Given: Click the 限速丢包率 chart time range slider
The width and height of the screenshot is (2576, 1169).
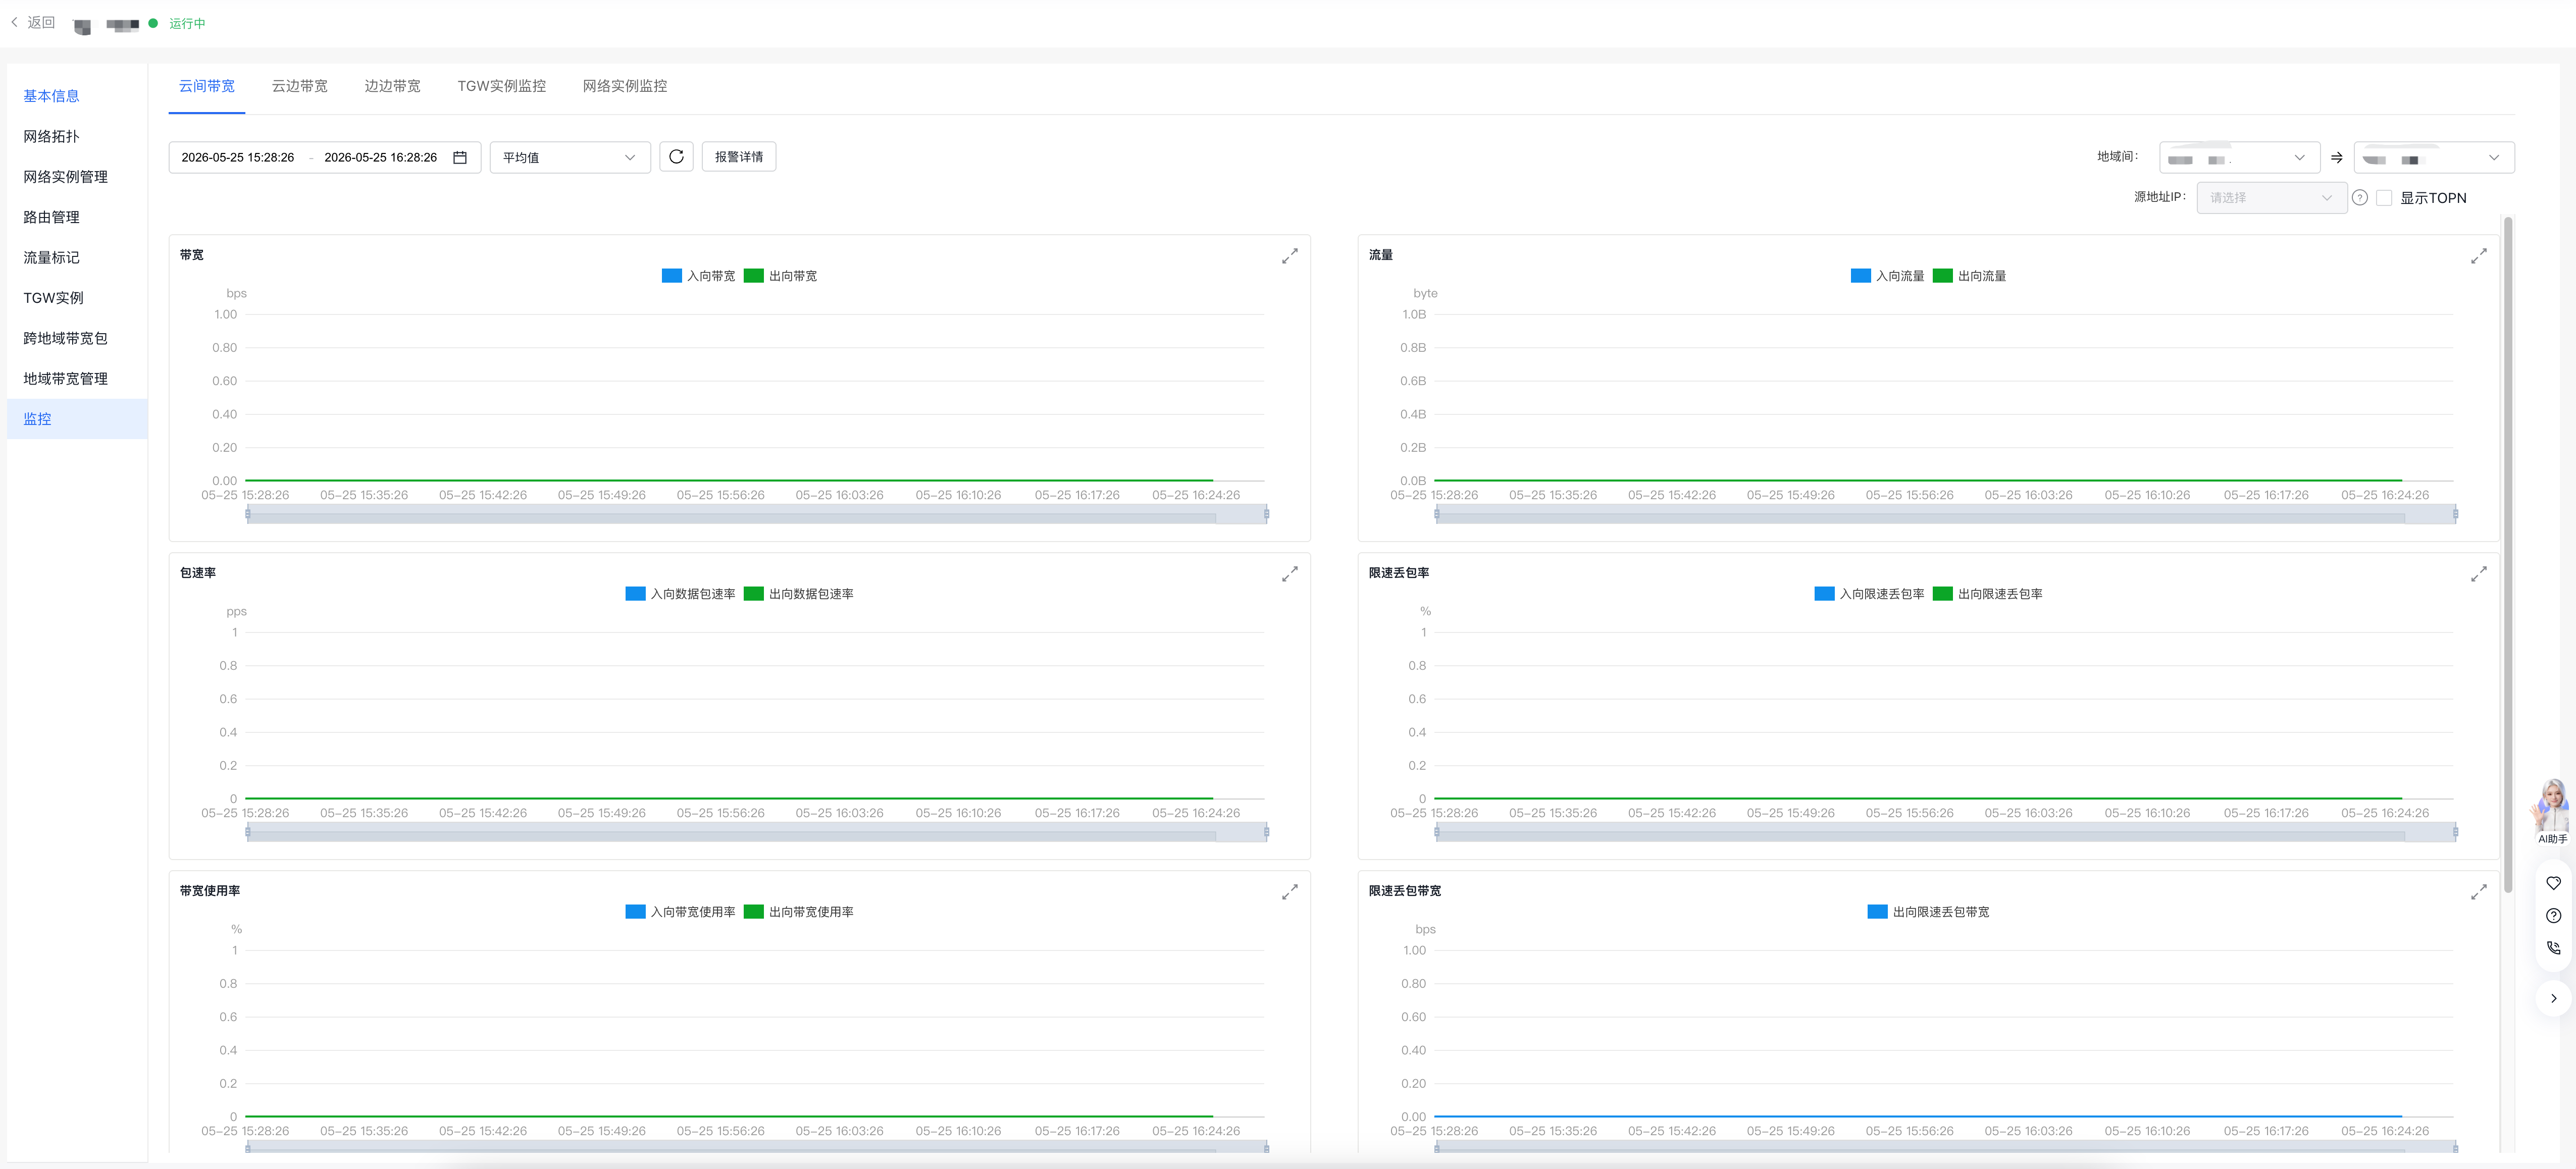Looking at the screenshot, I should [1946, 832].
